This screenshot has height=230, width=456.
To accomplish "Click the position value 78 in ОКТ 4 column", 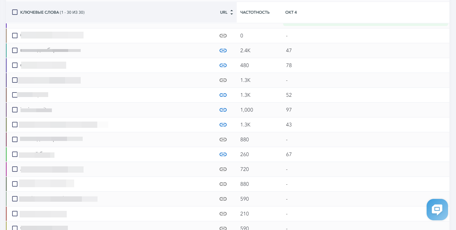I will pyautogui.click(x=289, y=65).
